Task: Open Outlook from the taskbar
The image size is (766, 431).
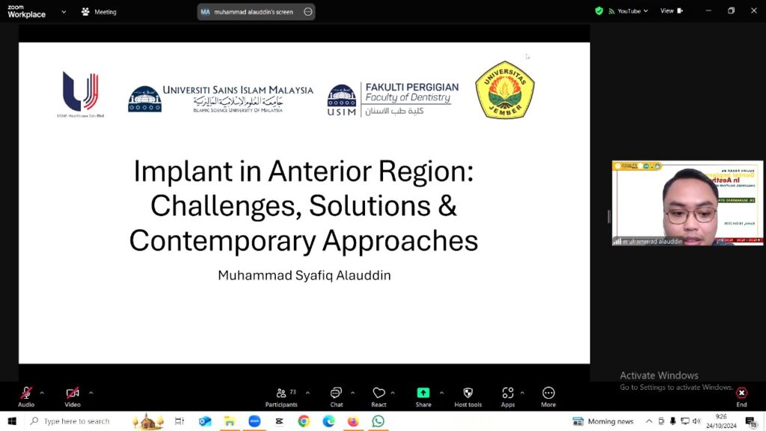Action: pos(205,421)
